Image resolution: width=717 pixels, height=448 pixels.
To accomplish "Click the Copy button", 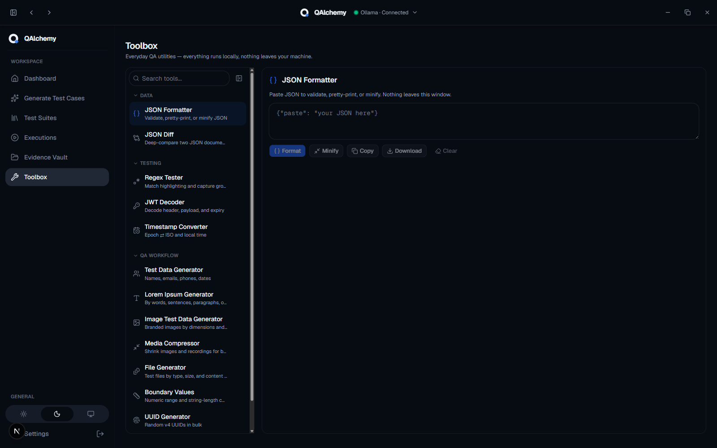I will click(x=363, y=151).
